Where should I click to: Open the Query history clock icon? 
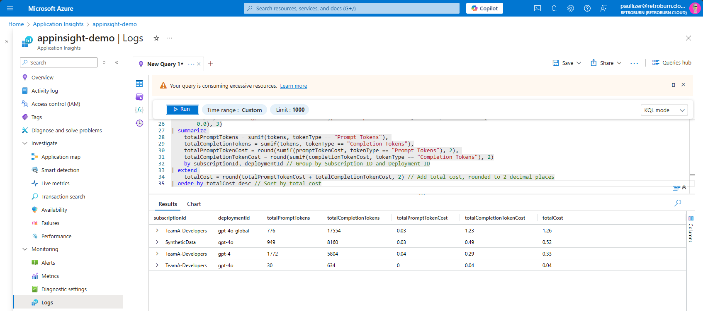pos(139,123)
